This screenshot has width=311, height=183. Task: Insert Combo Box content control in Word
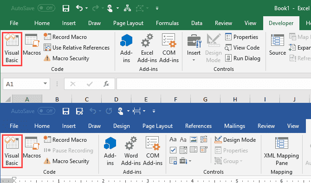(x=183, y=150)
